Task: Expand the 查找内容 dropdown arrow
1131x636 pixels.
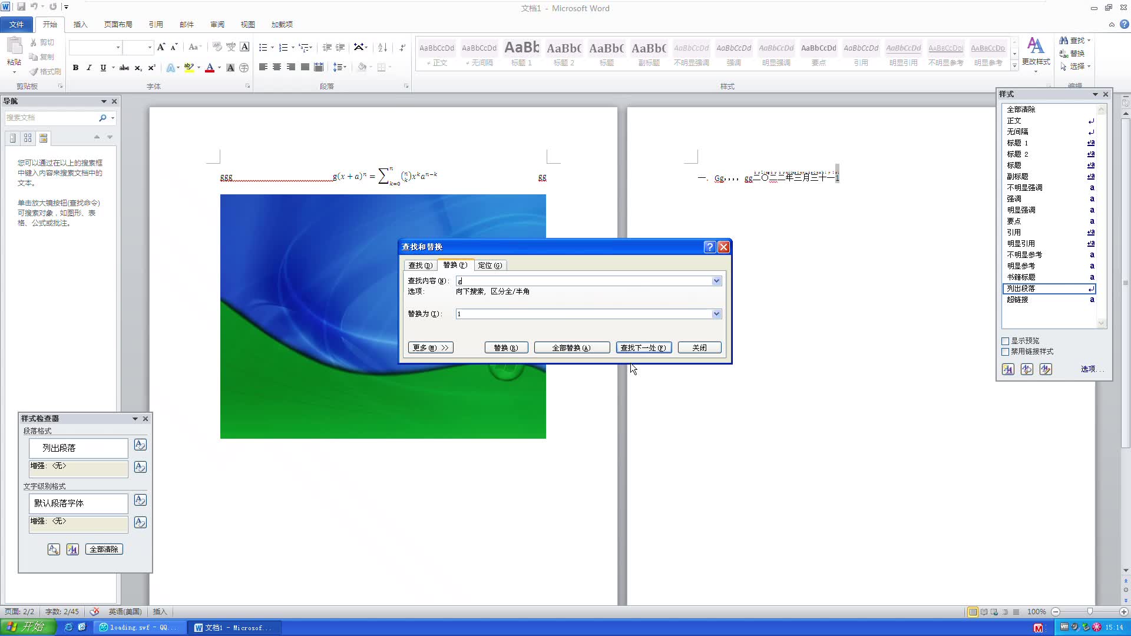Action: [716, 281]
